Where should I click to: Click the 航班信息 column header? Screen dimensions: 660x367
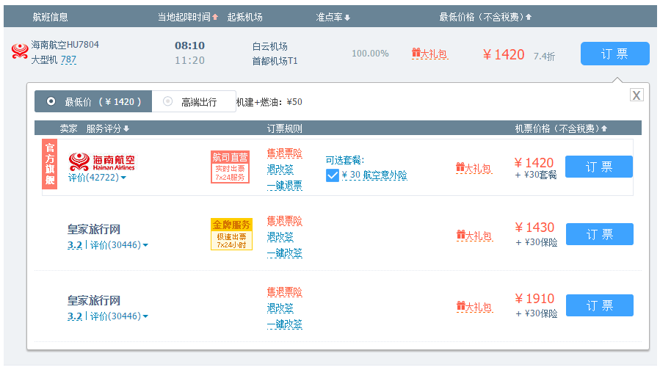(50, 17)
